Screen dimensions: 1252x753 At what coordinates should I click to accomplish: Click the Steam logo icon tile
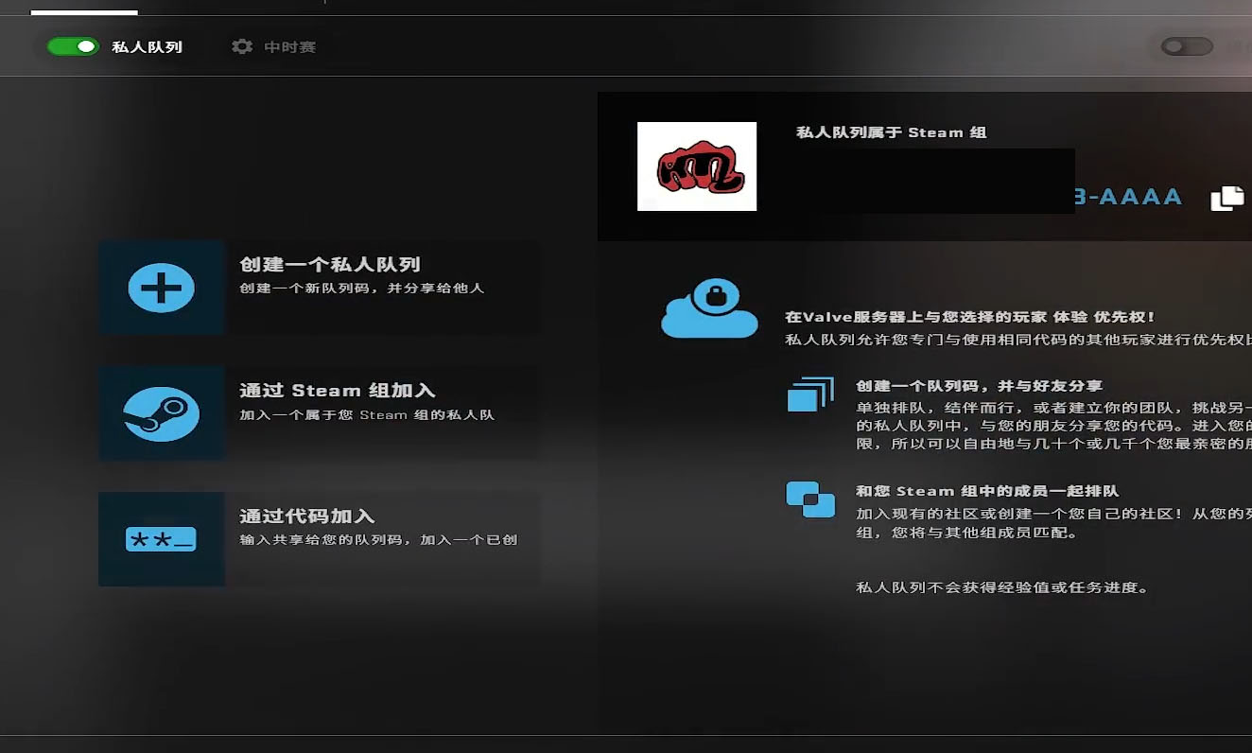tap(162, 413)
